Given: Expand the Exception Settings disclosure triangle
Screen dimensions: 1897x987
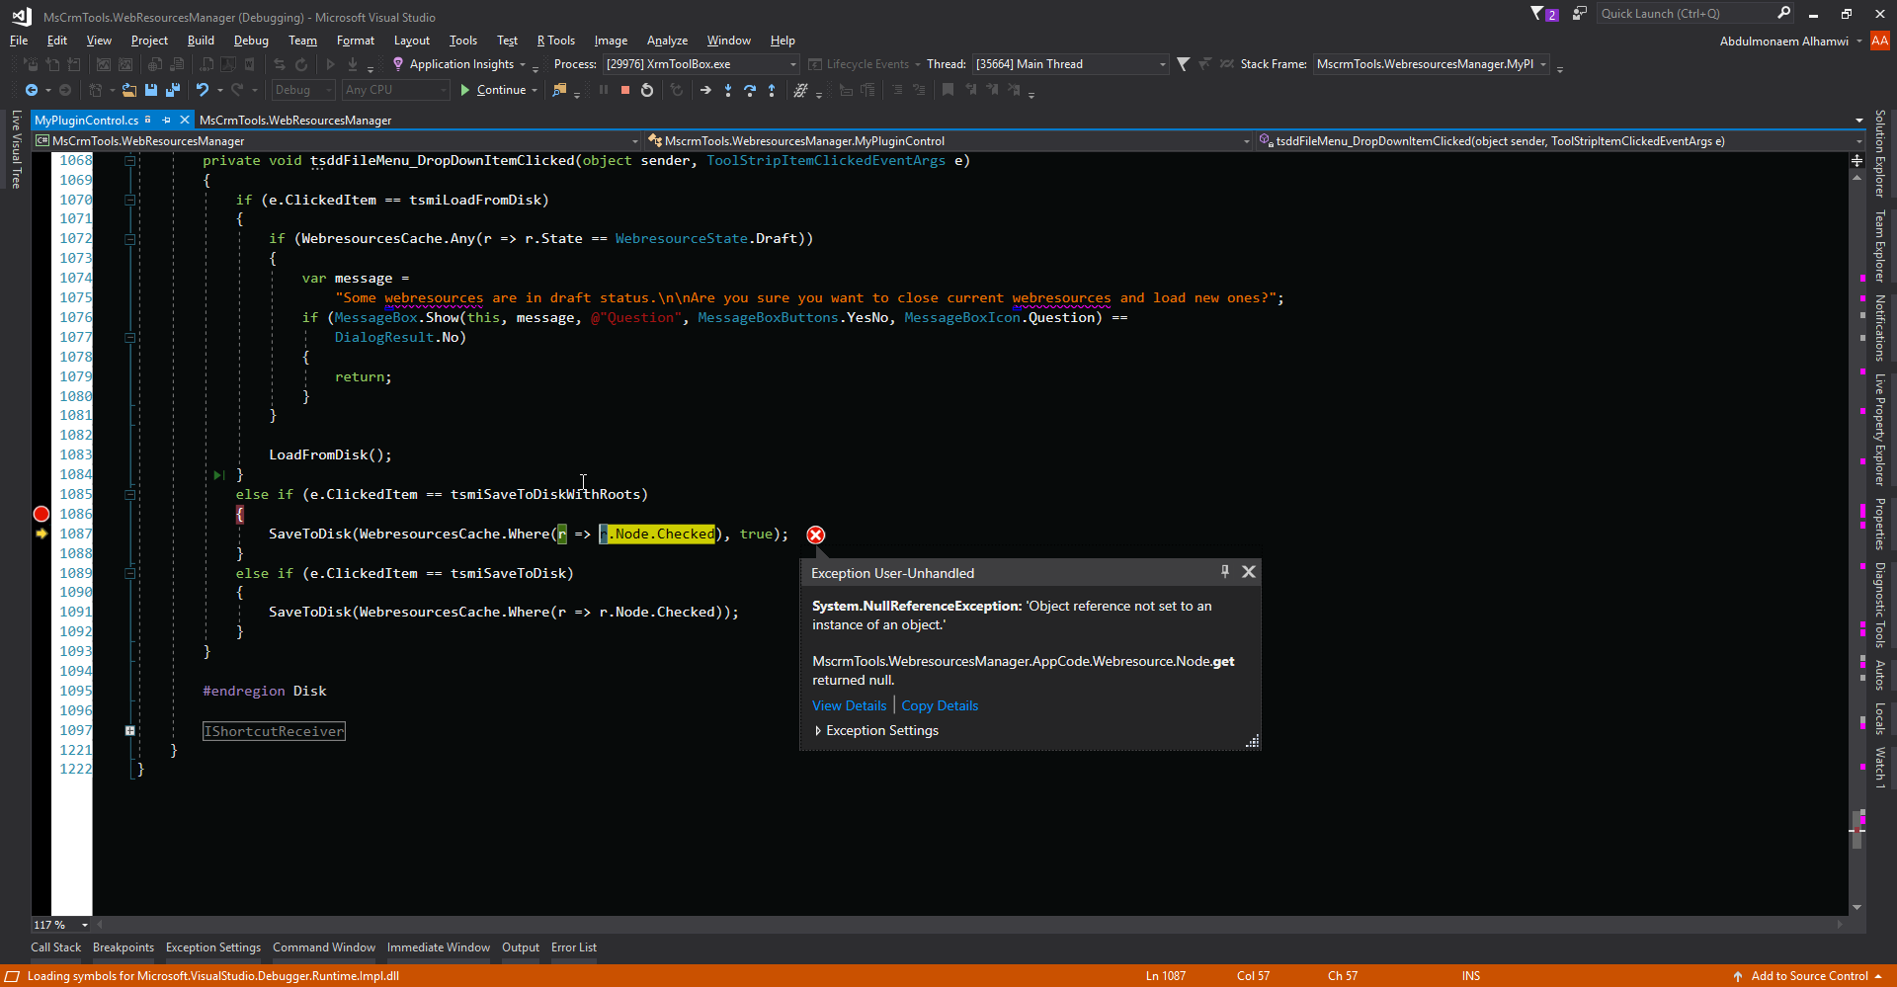Looking at the screenshot, I should click(x=817, y=730).
